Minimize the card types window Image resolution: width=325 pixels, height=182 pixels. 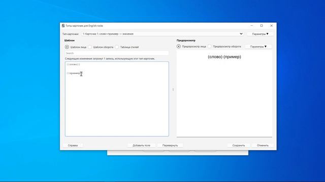(x=252, y=26)
